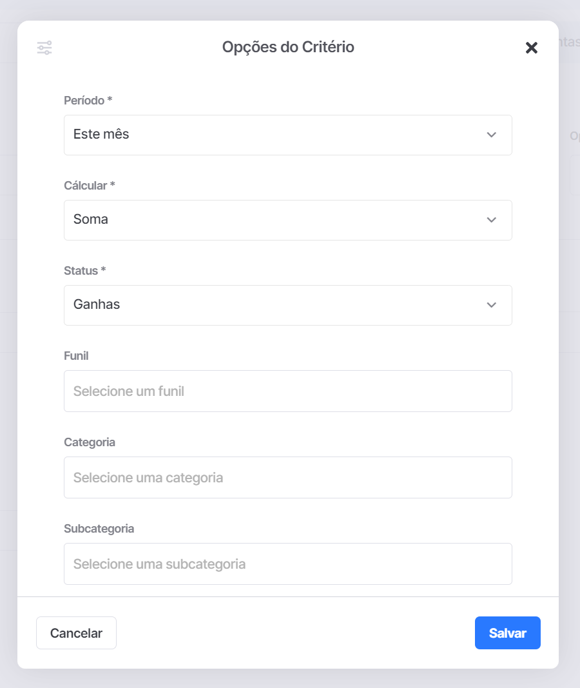Expand the Cálcular dropdown chevron arrow
The image size is (580, 688).
pos(492,220)
